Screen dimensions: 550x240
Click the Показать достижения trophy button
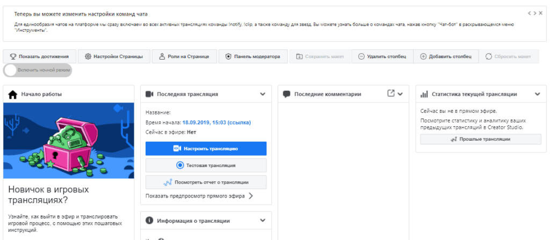point(39,56)
